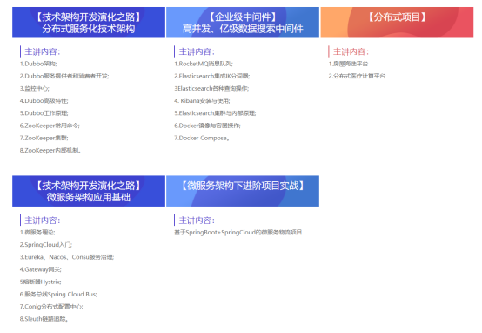Select the '3.Eureka、Nacos、Consu服务治理' list item
Image resolution: width=482 pixels, height=333 pixels.
(67, 257)
